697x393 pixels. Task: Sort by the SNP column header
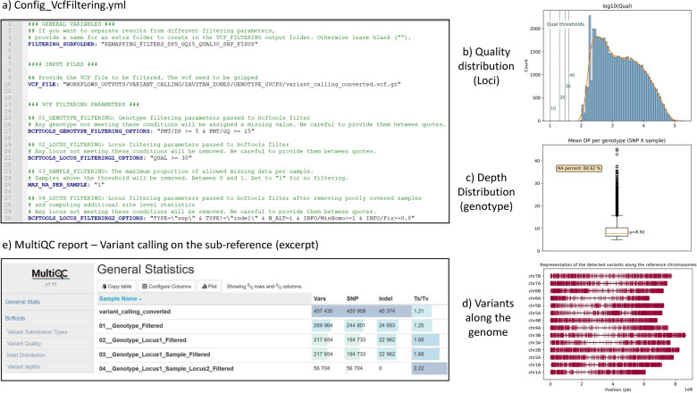click(x=352, y=299)
